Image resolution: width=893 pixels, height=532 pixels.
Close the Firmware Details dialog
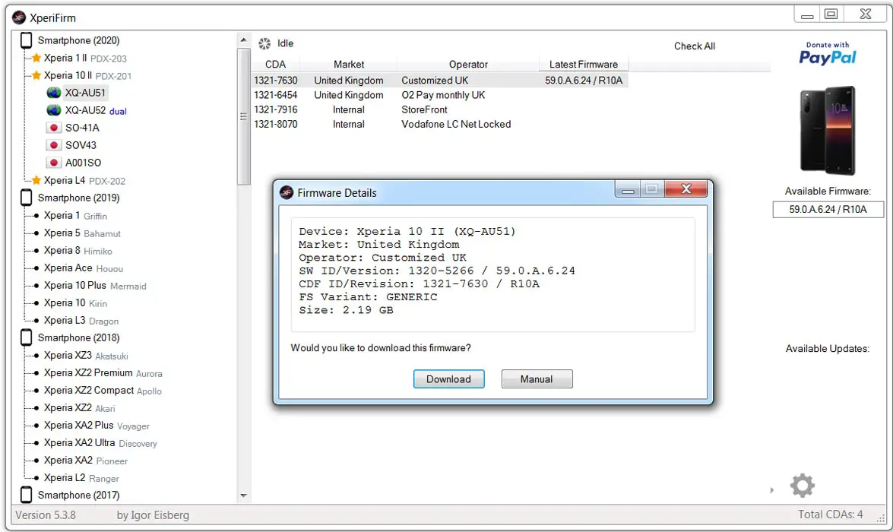pyautogui.click(x=686, y=189)
